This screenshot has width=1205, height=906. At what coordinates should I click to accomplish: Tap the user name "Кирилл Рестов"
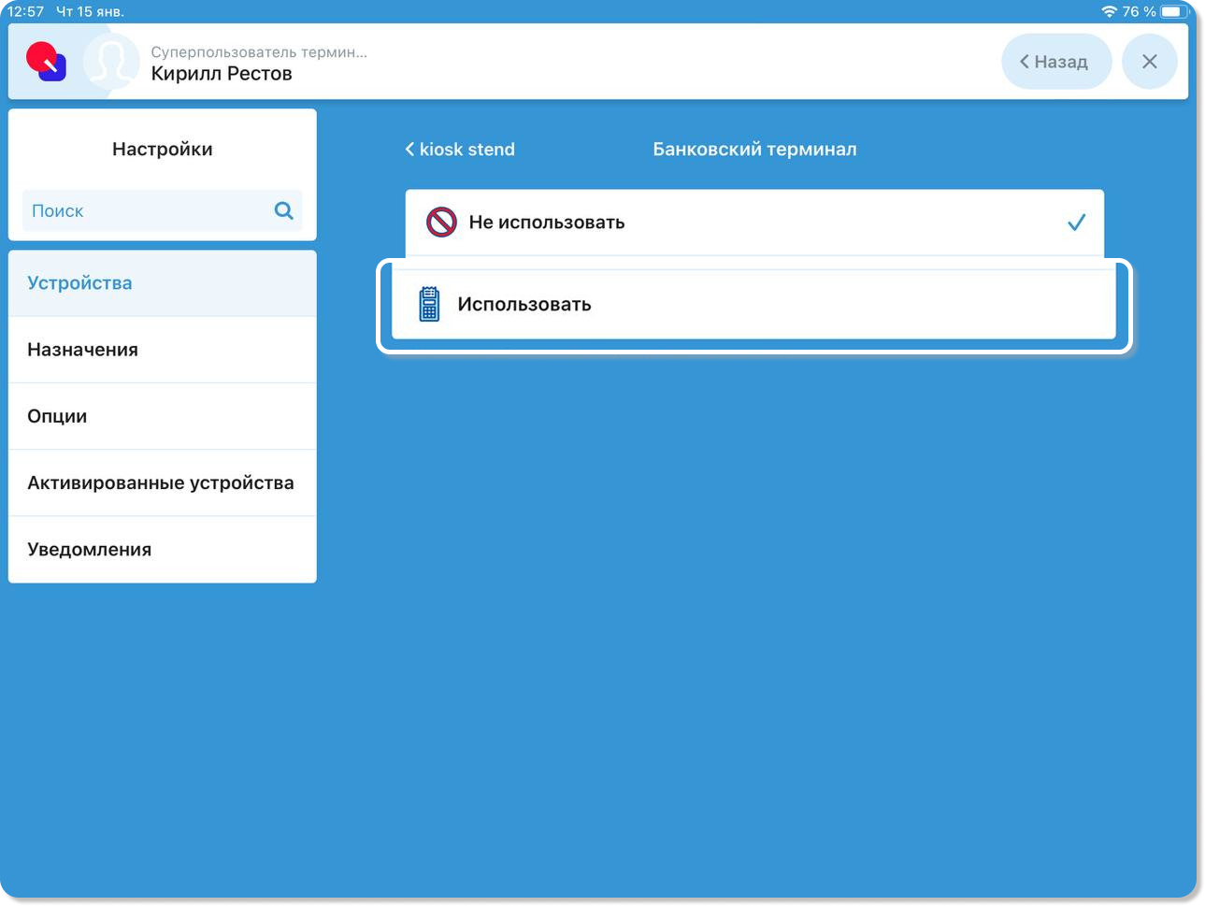[222, 74]
